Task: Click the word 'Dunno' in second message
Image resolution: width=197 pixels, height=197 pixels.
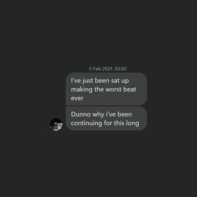Action: (x=81, y=114)
